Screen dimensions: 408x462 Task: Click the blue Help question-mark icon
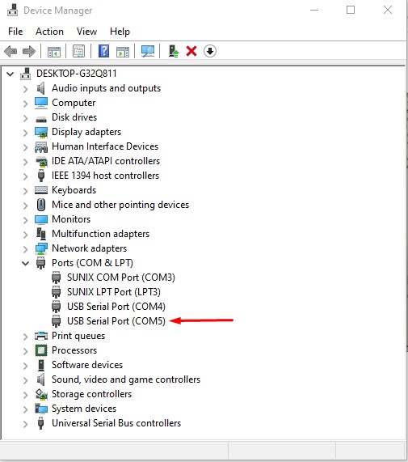coord(103,51)
